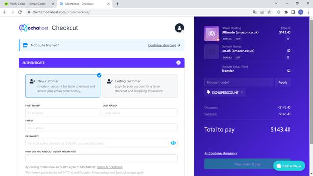Screen dimensions: 313x176
Task: Open the translate page icon
Action: (x=255, y=12)
